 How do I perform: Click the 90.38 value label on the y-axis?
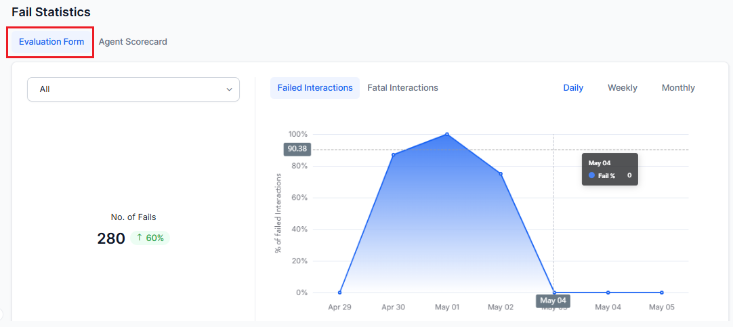(x=297, y=149)
